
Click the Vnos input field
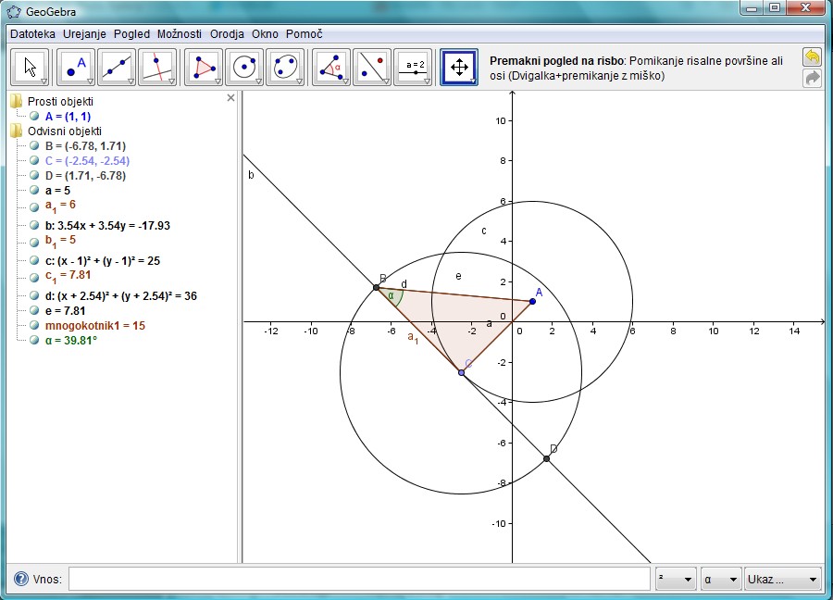(359, 580)
